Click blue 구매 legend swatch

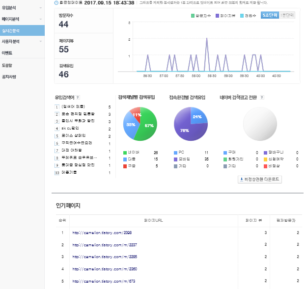pyautogui.click(x=225, y=153)
